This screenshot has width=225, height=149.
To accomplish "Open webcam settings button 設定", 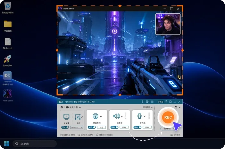I will click(x=101, y=127).
